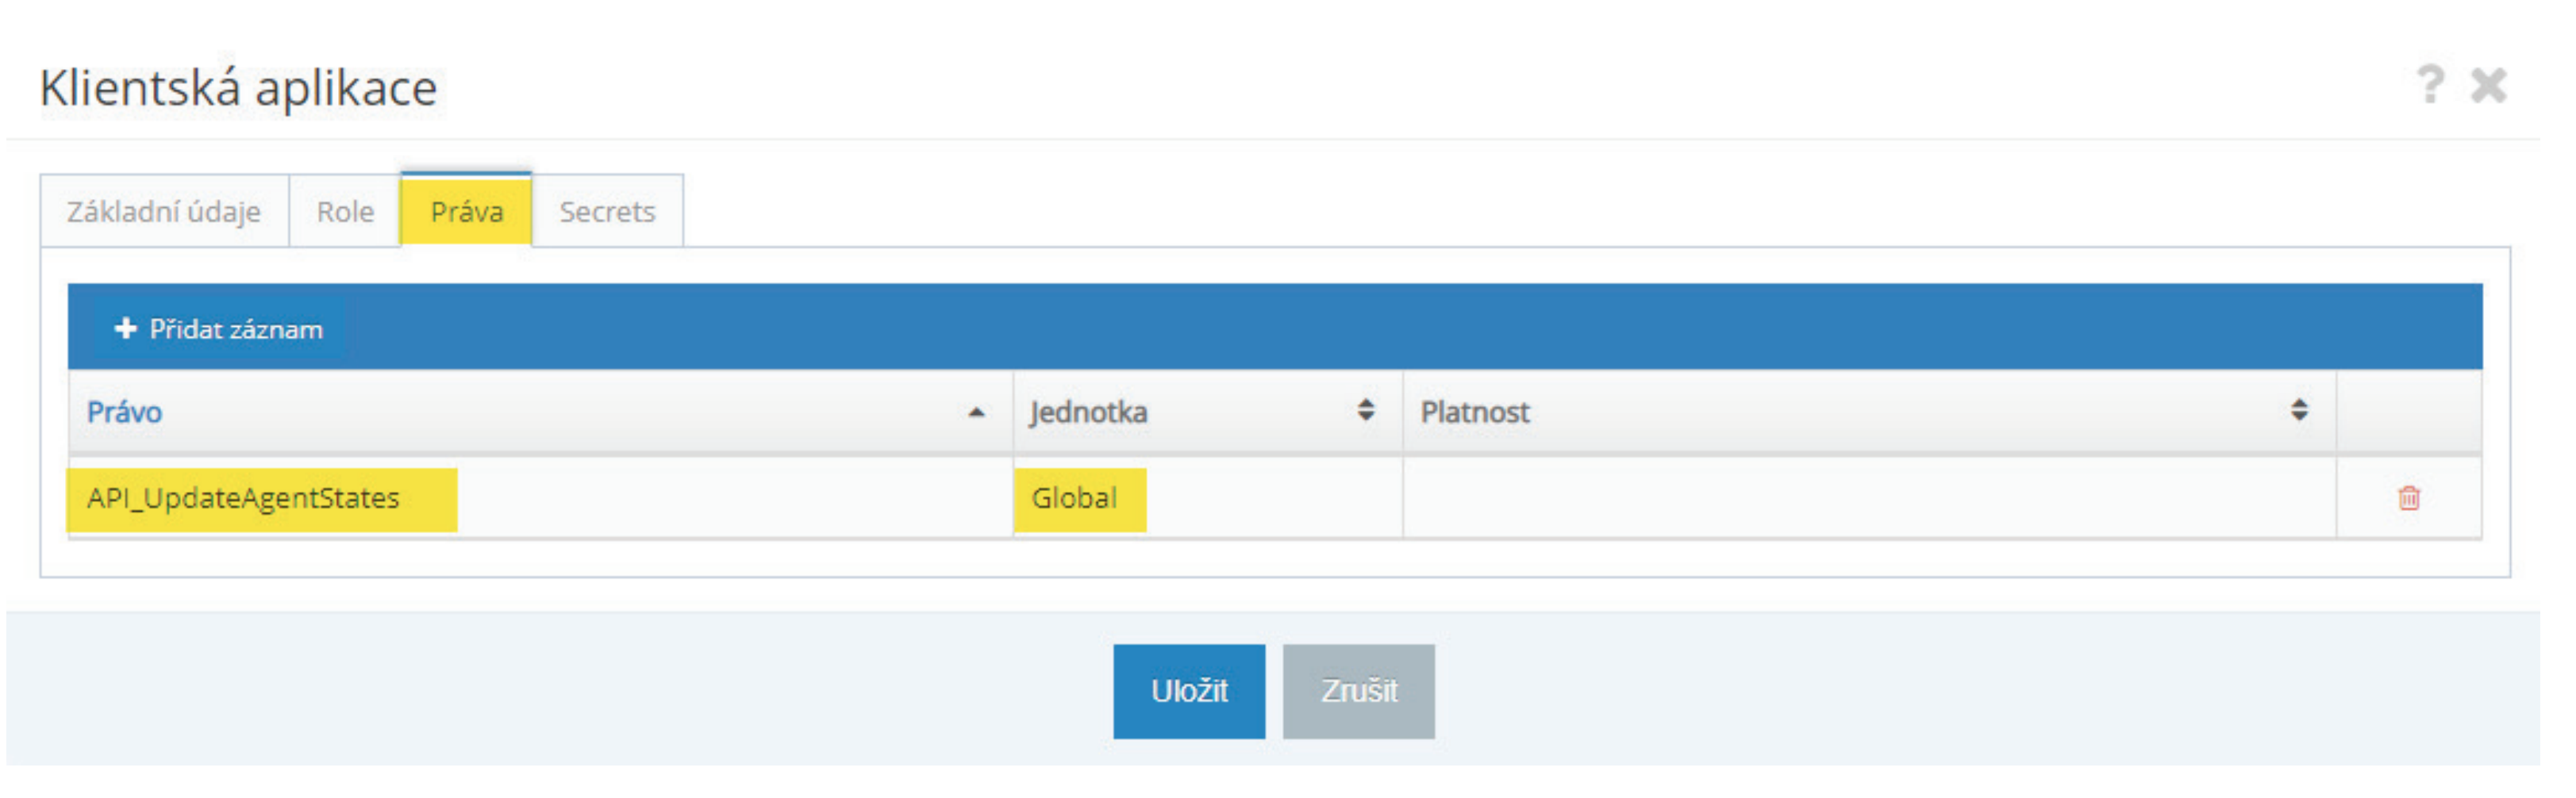Switch to the Základní údaje tab
Image resolution: width=2576 pixels, height=798 pixels.
click(x=164, y=212)
